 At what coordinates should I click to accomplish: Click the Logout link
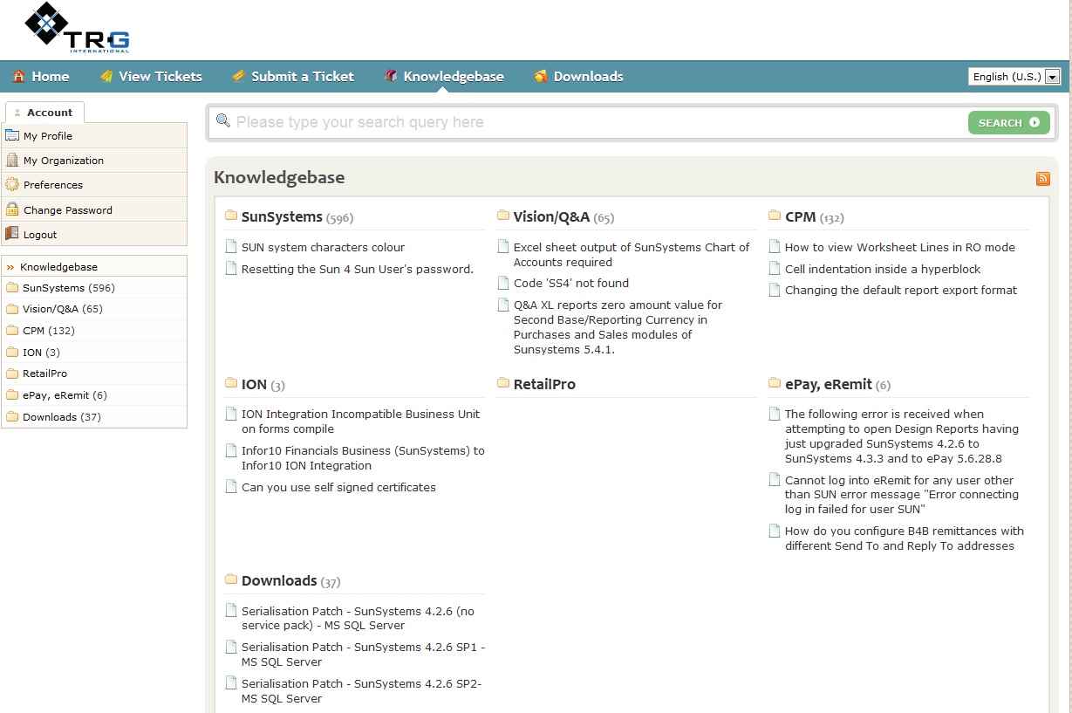[40, 235]
